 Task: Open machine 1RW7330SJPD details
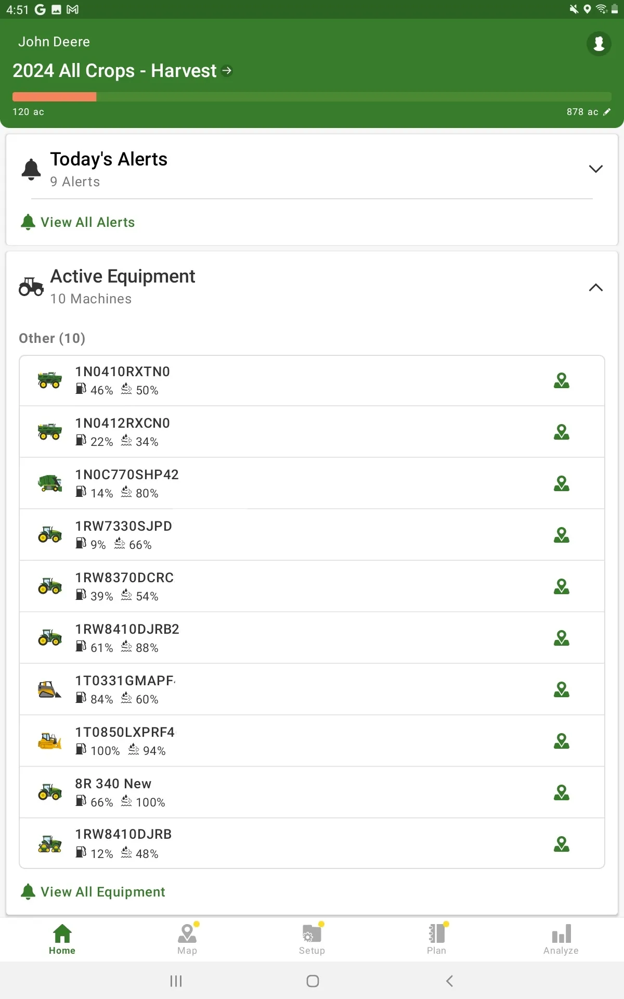click(x=312, y=535)
